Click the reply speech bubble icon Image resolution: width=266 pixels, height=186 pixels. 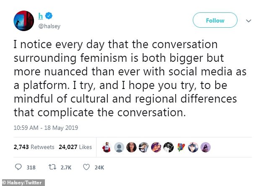pos(18,167)
